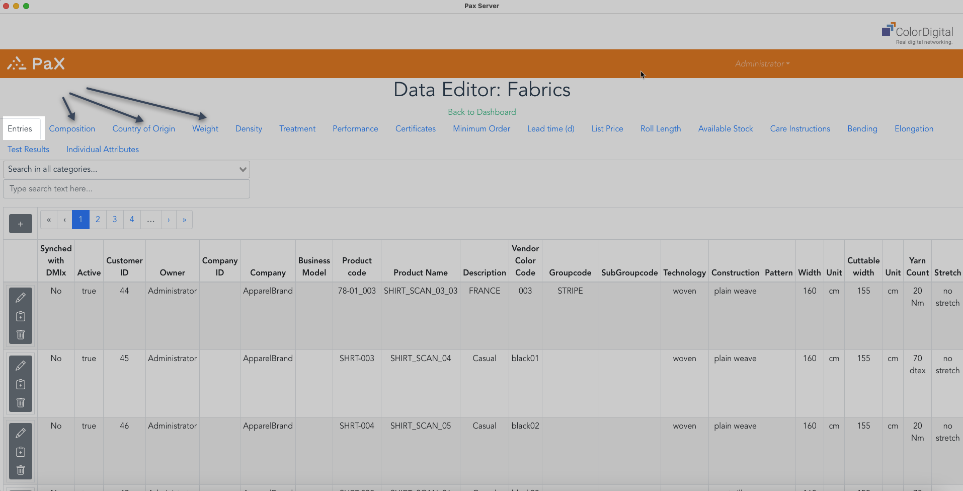Open the Composition tab
Image resolution: width=963 pixels, height=491 pixels.
(x=72, y=129)
